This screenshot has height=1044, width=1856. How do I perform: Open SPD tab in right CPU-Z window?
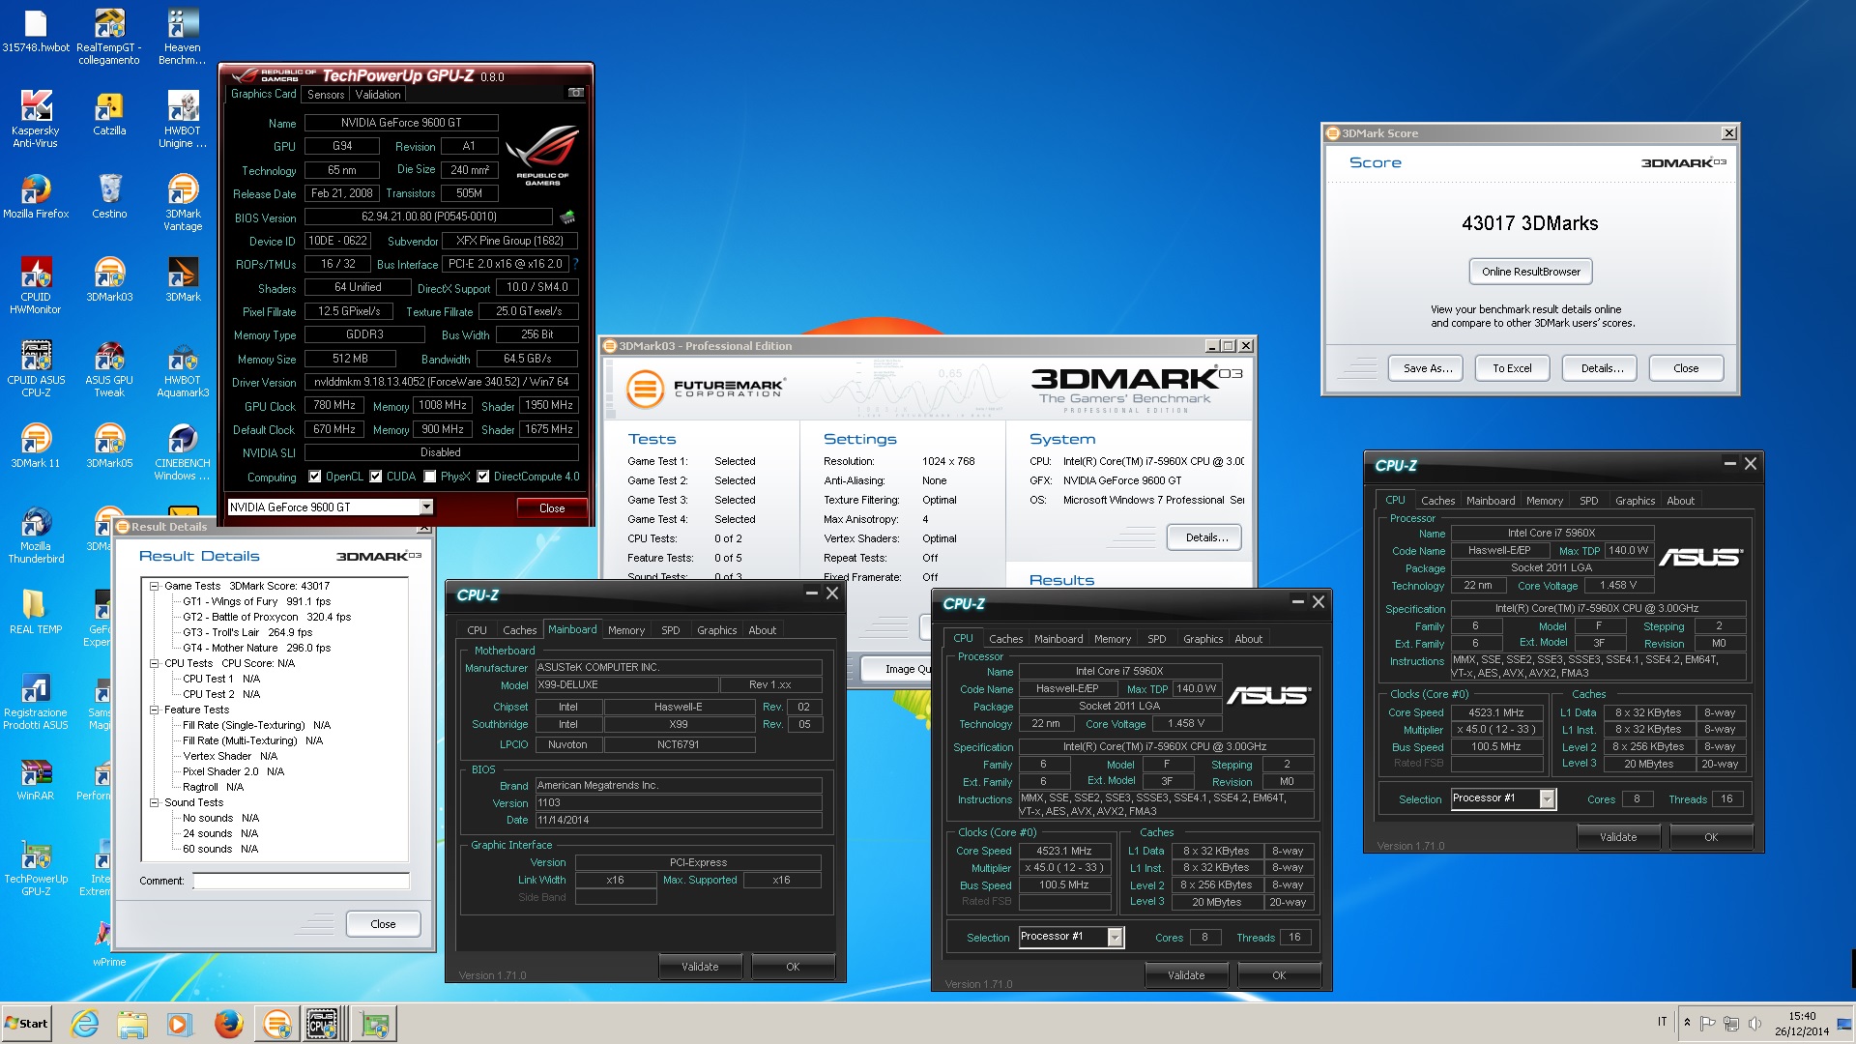(x=1588, y=501)
